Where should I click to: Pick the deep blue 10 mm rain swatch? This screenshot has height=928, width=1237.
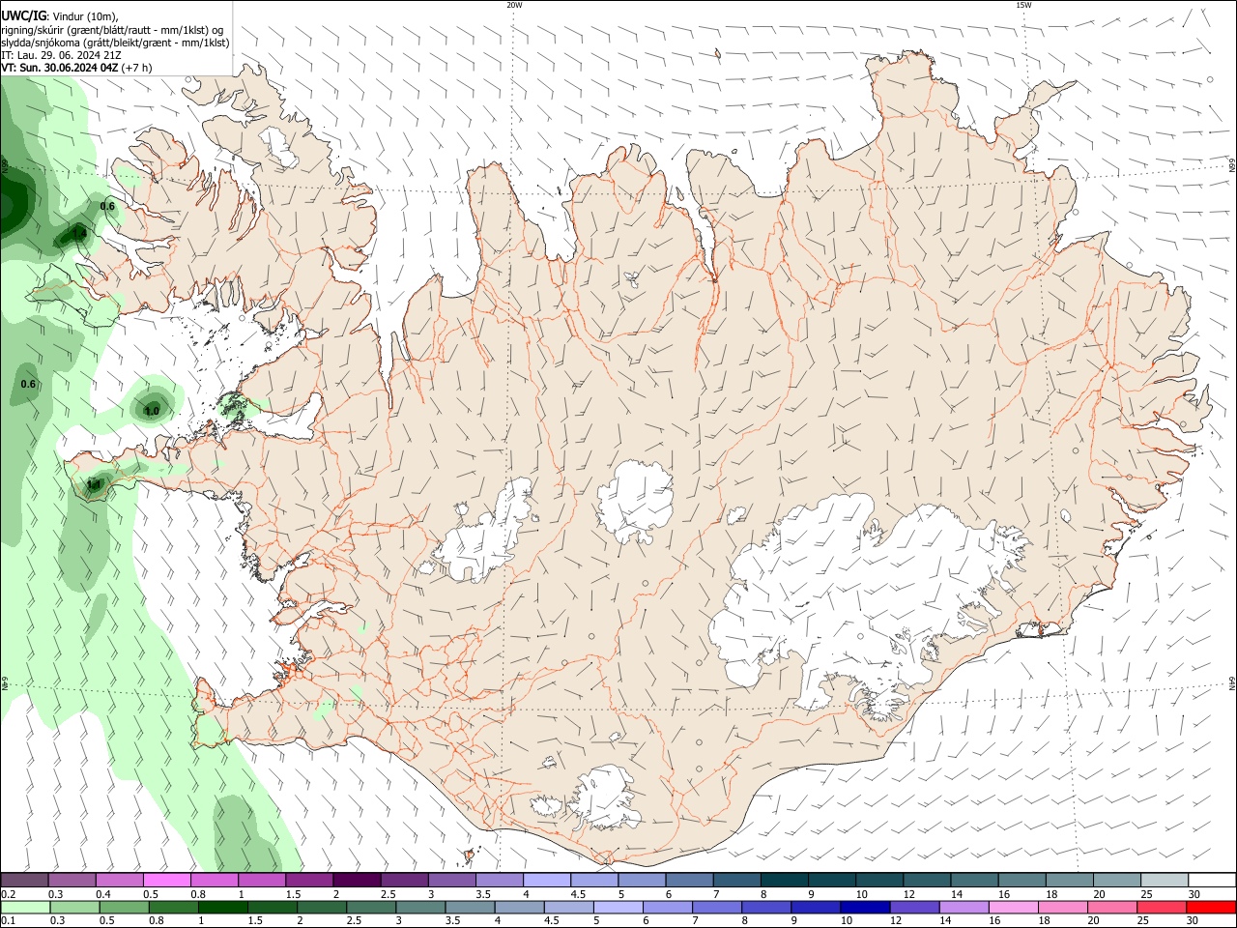coord(865,907)
